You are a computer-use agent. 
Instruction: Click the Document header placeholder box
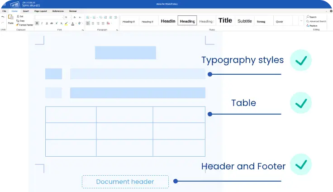(x=125, y=182)
